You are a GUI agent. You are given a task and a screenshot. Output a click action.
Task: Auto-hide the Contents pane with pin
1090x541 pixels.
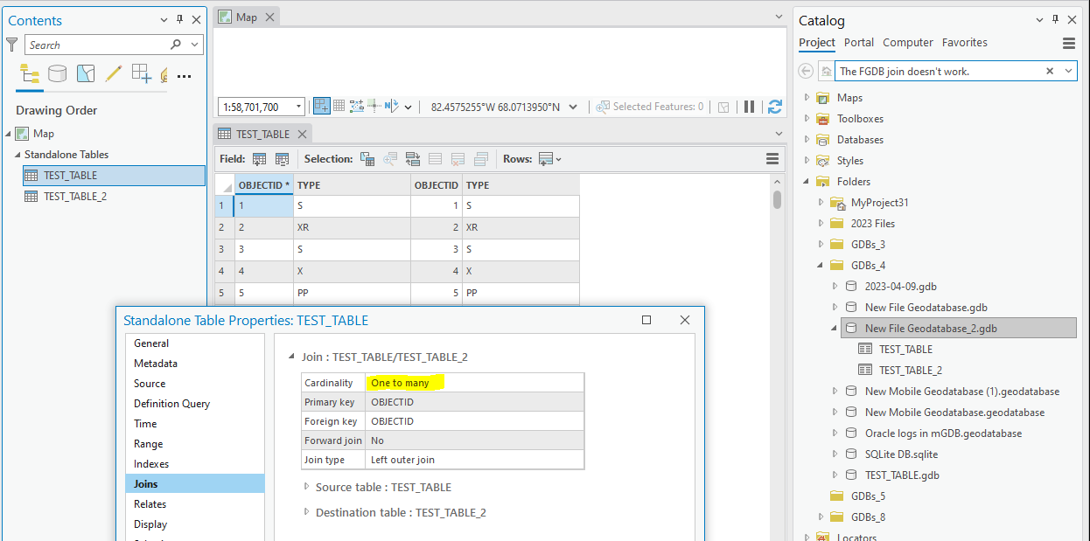(x=180, y=20)
